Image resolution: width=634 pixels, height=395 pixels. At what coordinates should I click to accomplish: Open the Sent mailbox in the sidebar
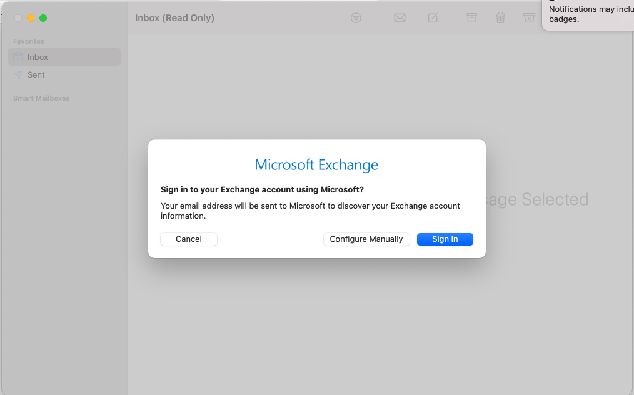tap(64, 75)
